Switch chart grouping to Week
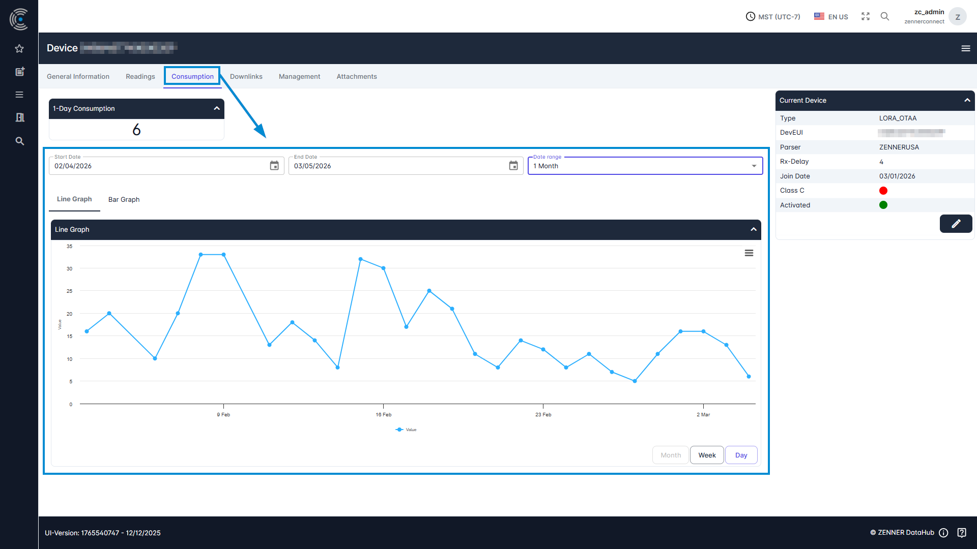The width and height of the screenshot is (977, 549). point(706,455)
